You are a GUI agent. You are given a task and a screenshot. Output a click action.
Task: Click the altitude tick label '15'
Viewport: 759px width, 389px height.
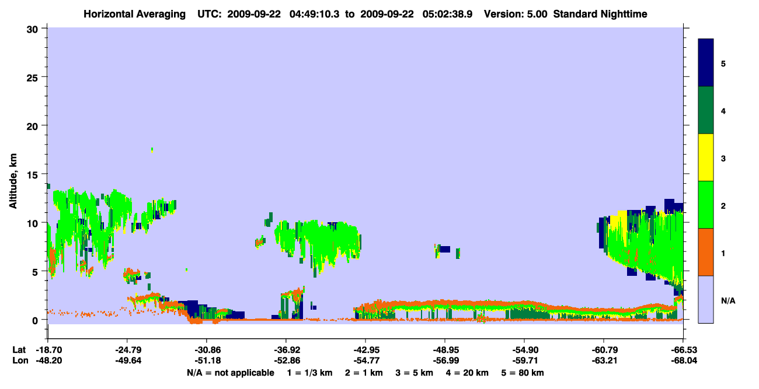click(x=34, y=174)
